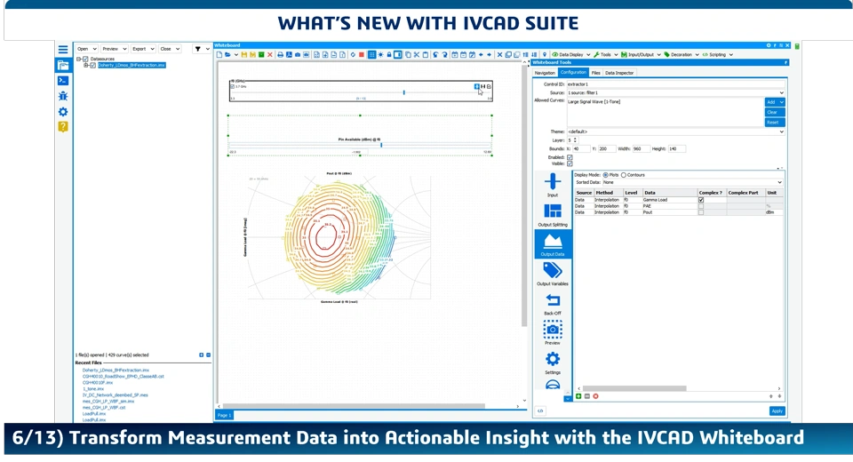This screenshot has height=462, width=853.
Task: Click the clipboard paste icon
Action: pos(426,54)
